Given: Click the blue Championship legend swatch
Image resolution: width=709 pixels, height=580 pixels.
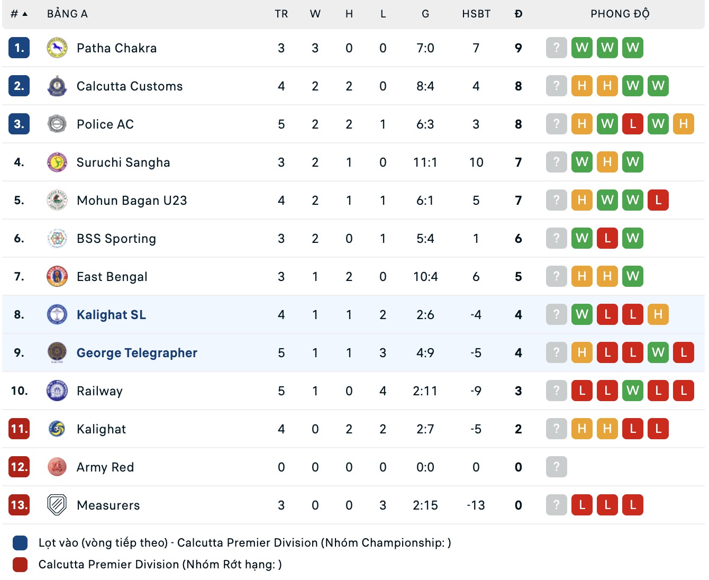Looking at the screenshot, I should pos(20,543).
